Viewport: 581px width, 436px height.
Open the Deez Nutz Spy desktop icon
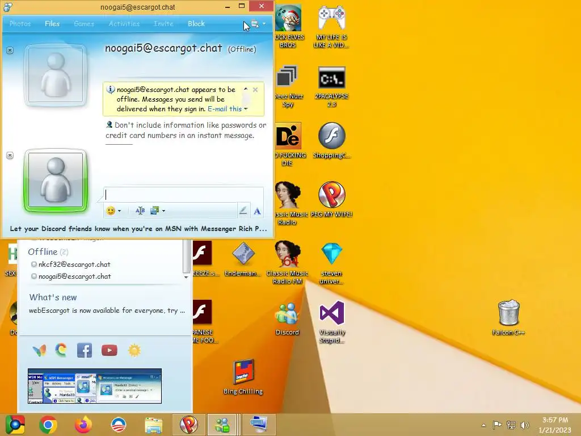point(288,87)
